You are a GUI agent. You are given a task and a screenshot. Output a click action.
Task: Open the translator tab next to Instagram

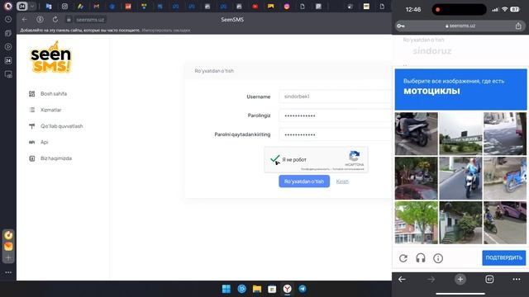[x=49, y=7]
